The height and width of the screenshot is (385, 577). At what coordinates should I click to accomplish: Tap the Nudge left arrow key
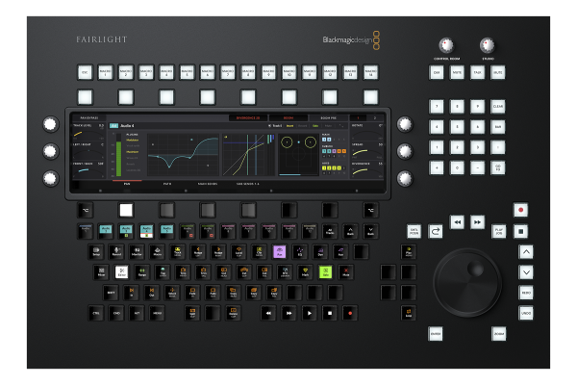tap(198, 251)
